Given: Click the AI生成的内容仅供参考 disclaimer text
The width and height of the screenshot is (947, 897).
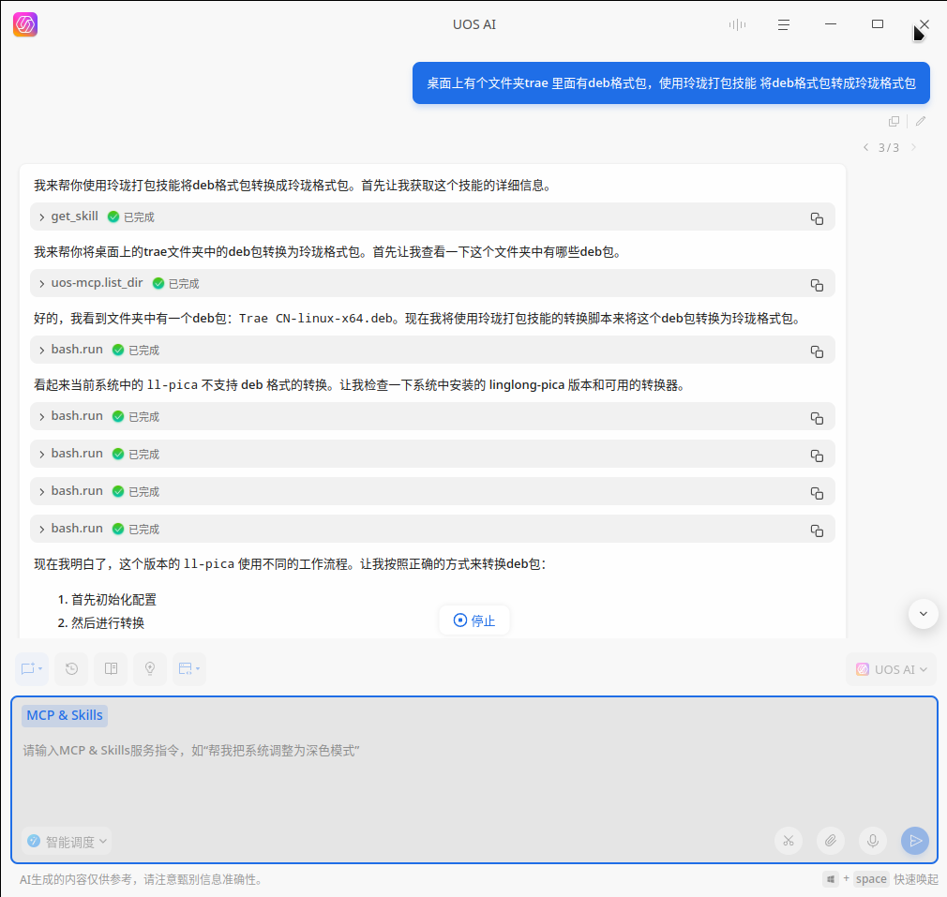Looking at the screenshot, I should (x=143, y=879).
